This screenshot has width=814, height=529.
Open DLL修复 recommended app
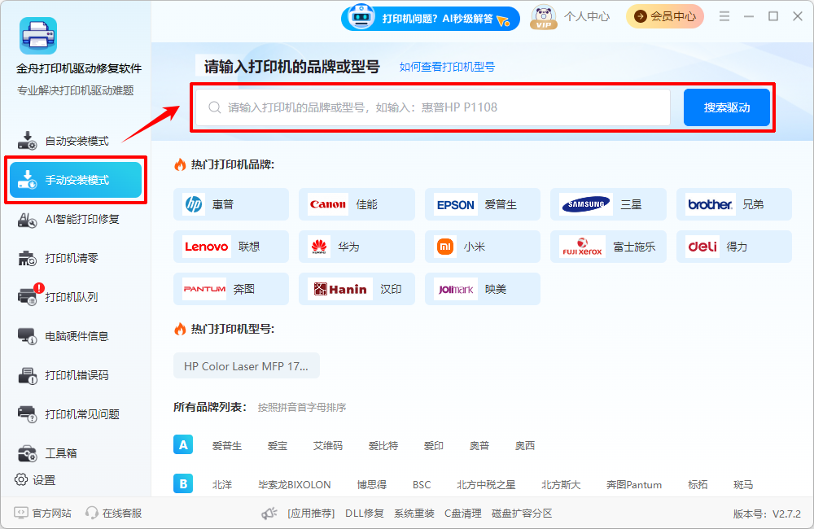[x=365, y=514]
